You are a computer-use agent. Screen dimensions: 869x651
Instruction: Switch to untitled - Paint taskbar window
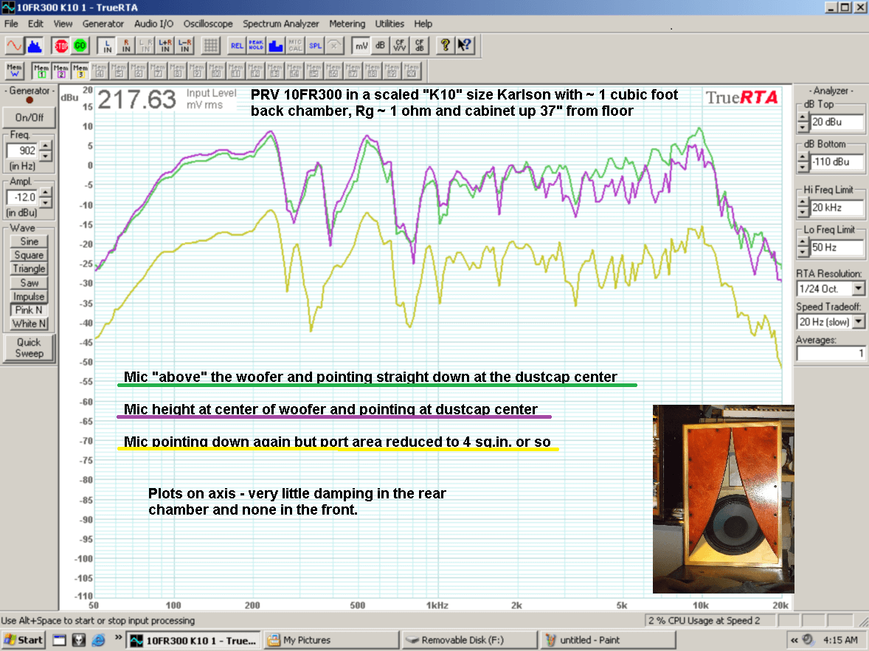click(607, 640)
